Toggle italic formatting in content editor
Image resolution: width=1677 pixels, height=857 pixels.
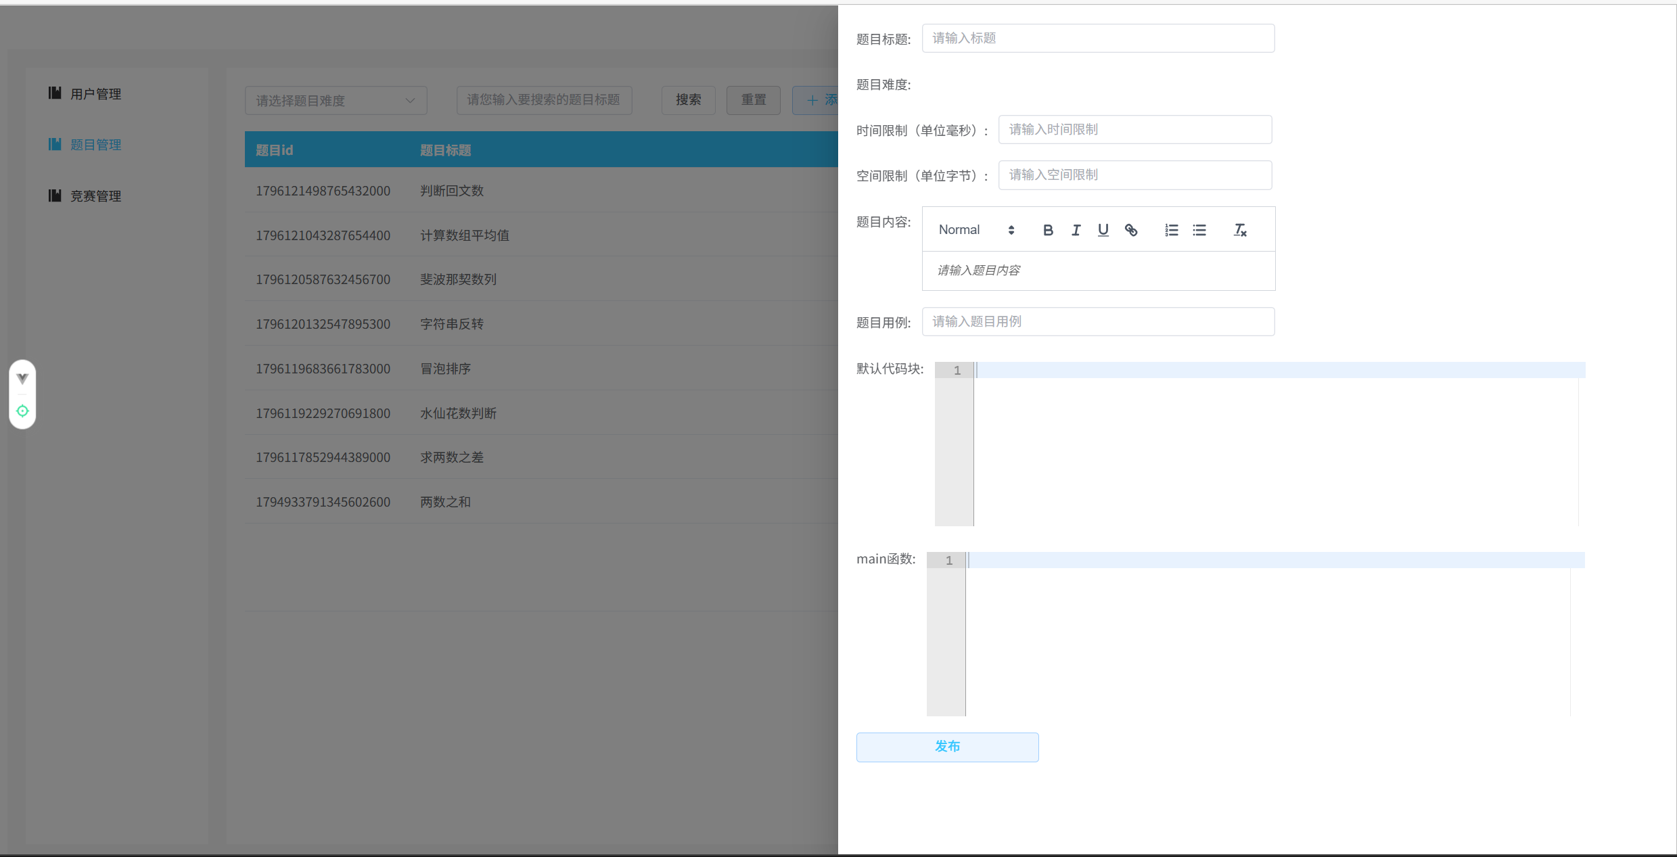[1076, 230]
